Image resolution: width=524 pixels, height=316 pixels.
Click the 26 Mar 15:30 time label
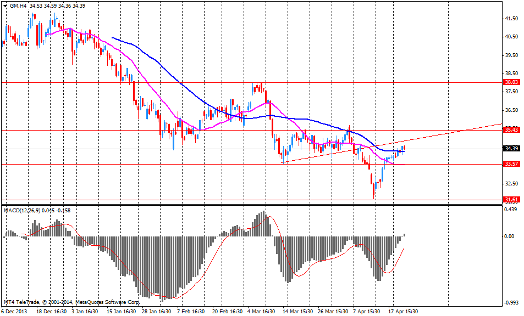[333, 311]
